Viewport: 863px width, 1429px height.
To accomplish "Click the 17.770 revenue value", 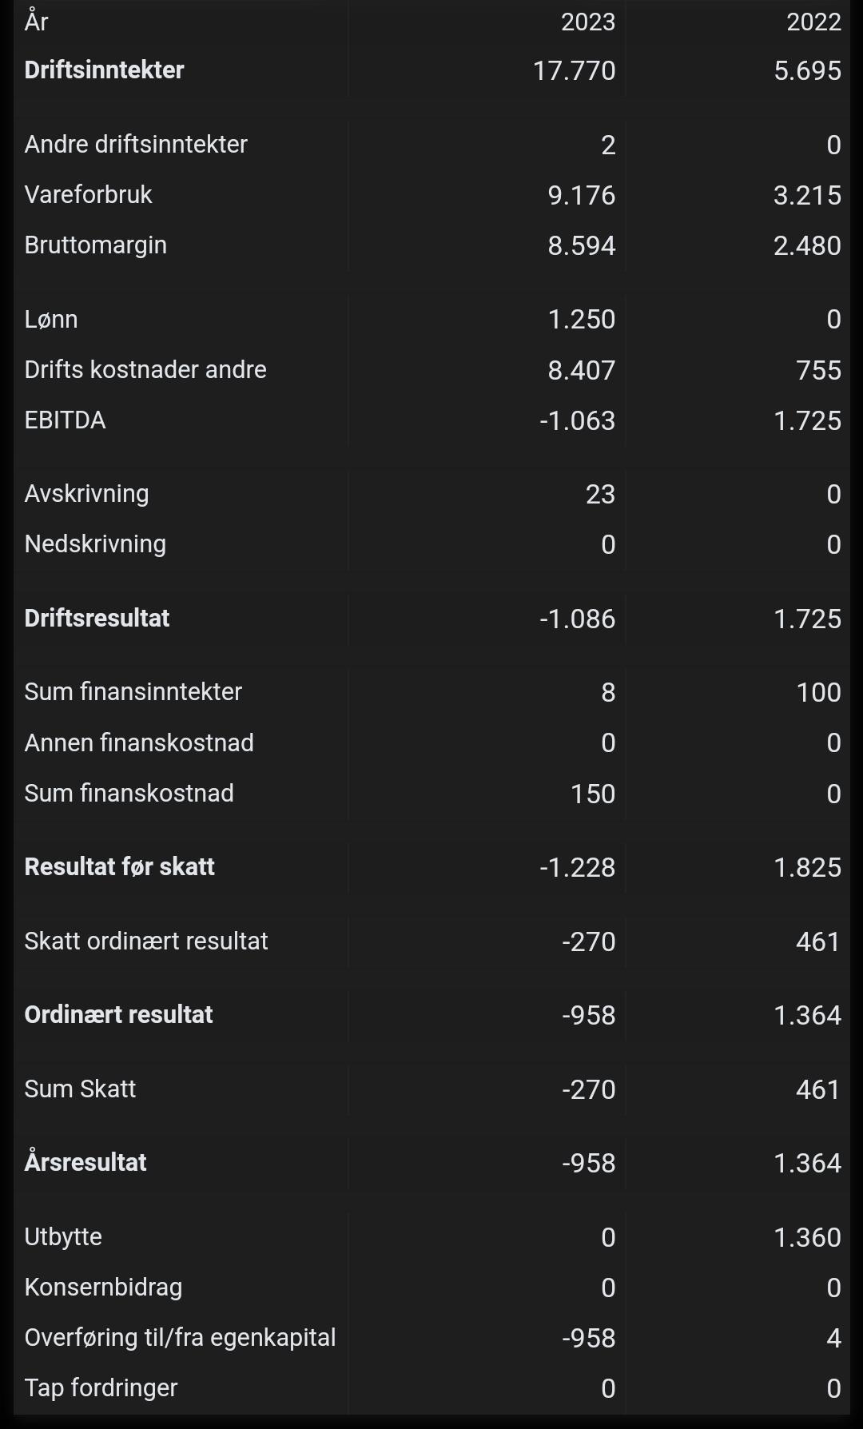I will click(574, 70).
